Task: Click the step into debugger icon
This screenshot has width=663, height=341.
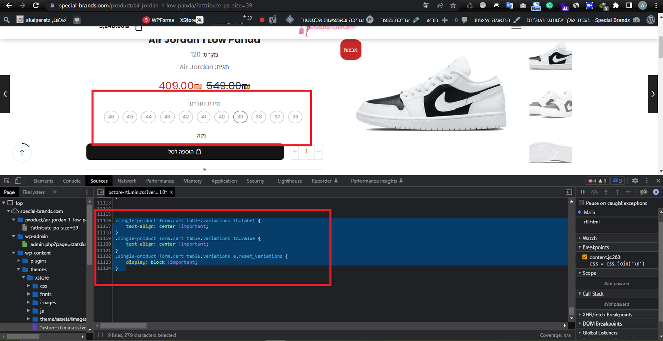Action: (605, 192)
